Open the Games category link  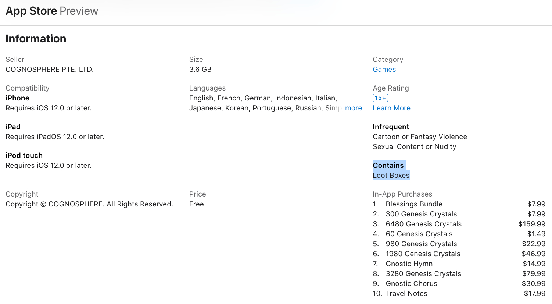[384, 70]
